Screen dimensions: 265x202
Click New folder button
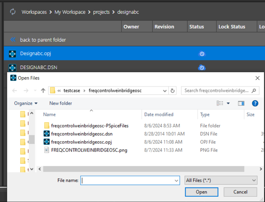coord(60,103)
